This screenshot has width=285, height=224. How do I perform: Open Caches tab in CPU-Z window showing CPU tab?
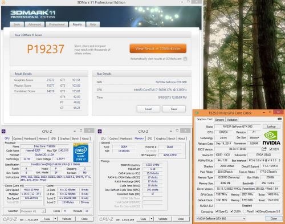pos(17,139)
